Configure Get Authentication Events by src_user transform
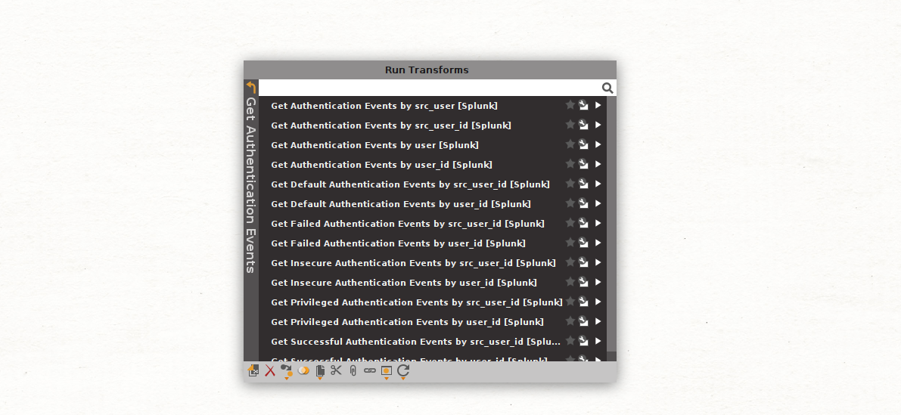The width and height of the screenshot is (901, 415). tap(584, 106)
